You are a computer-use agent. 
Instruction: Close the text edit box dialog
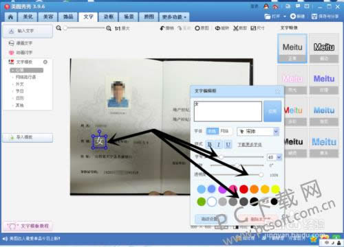277,91
